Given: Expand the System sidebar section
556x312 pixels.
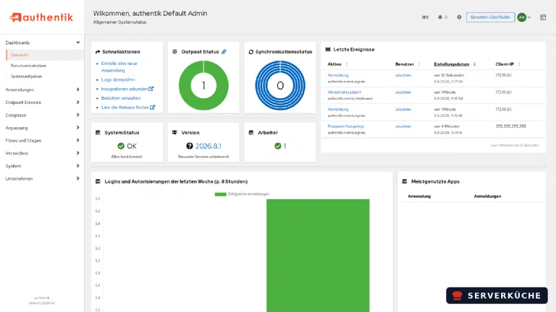Looking at the screenshot, I should coord(42,166).
